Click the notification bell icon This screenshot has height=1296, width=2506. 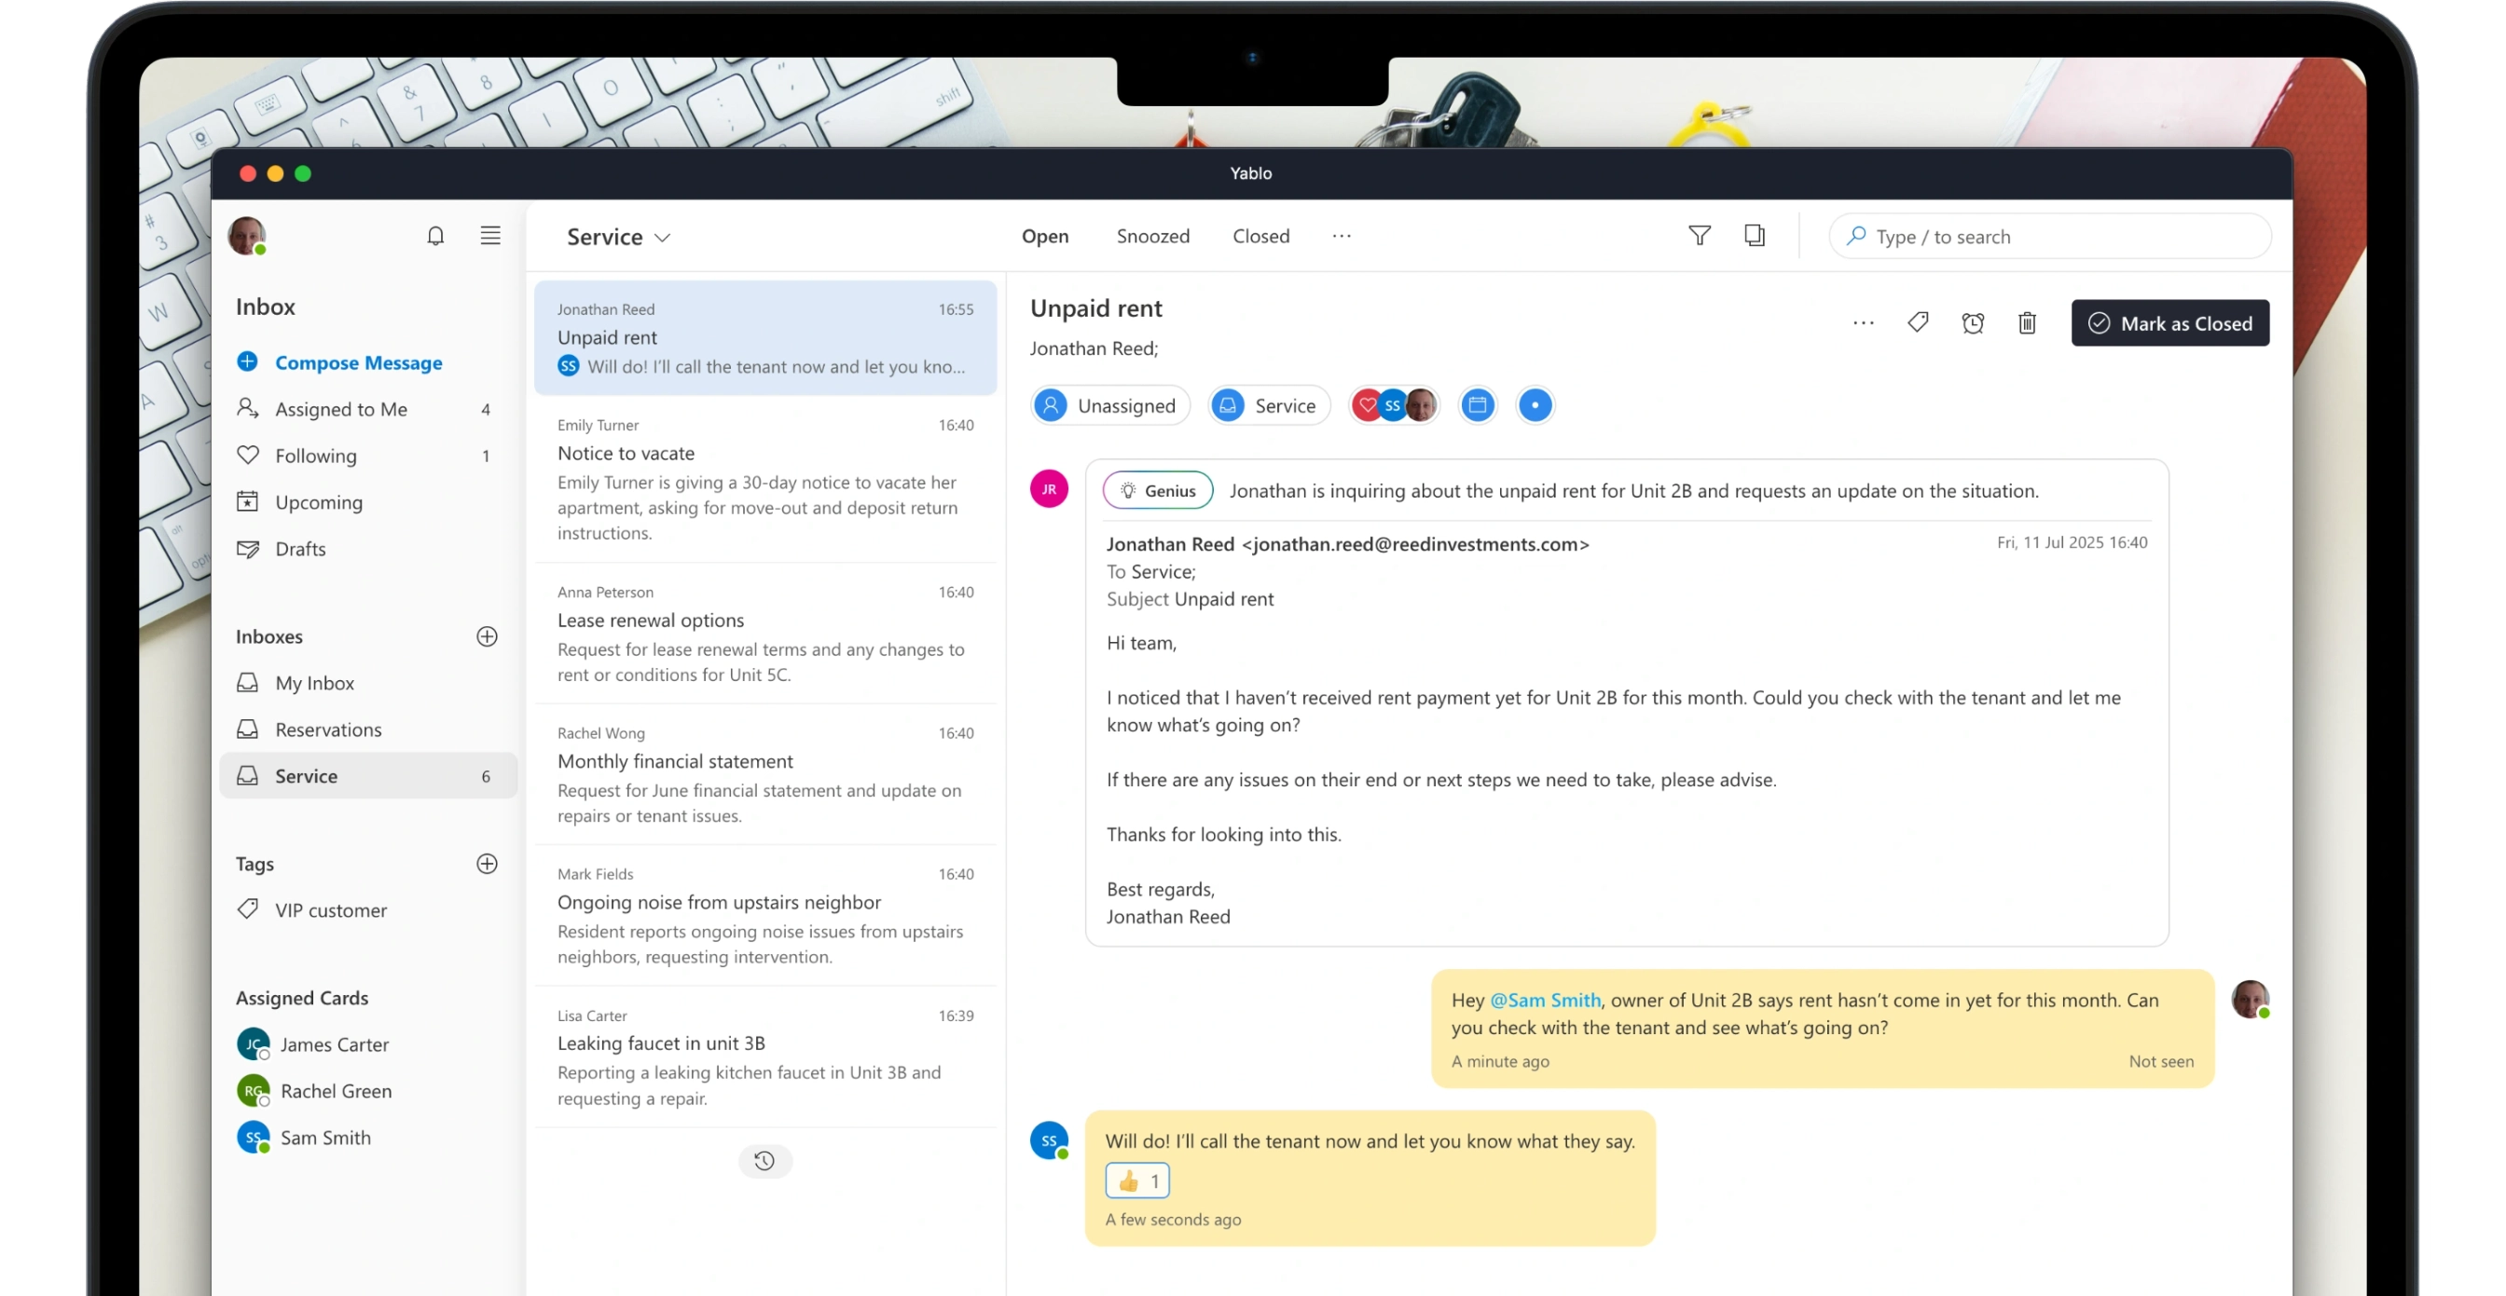click(x=435, y=237)
